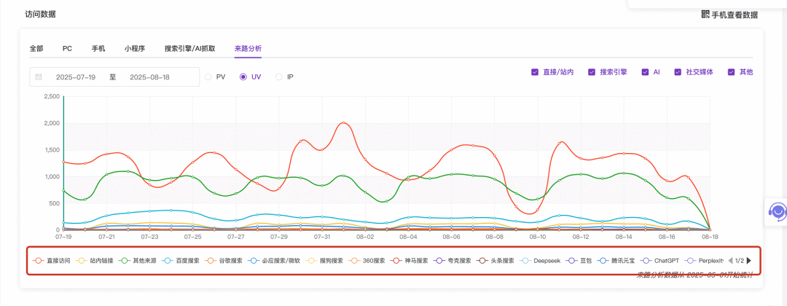The height and width of the screenshot is (306, 787).
Task: Toggle ChatGPT legend marker
Action: (646, 260)
